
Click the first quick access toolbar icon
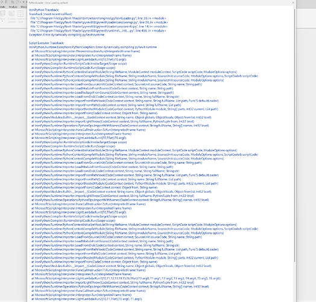[x=2, y=2]
